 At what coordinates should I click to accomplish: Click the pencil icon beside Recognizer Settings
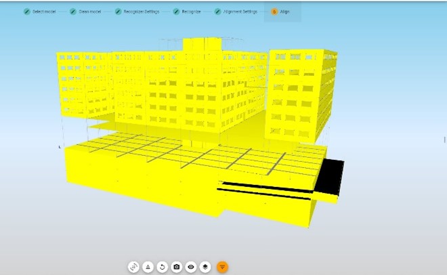(118, 12)
